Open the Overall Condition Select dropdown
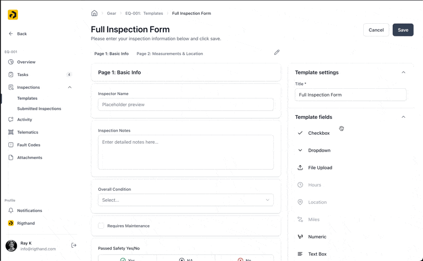423x261 pixels. coord(186,200)
